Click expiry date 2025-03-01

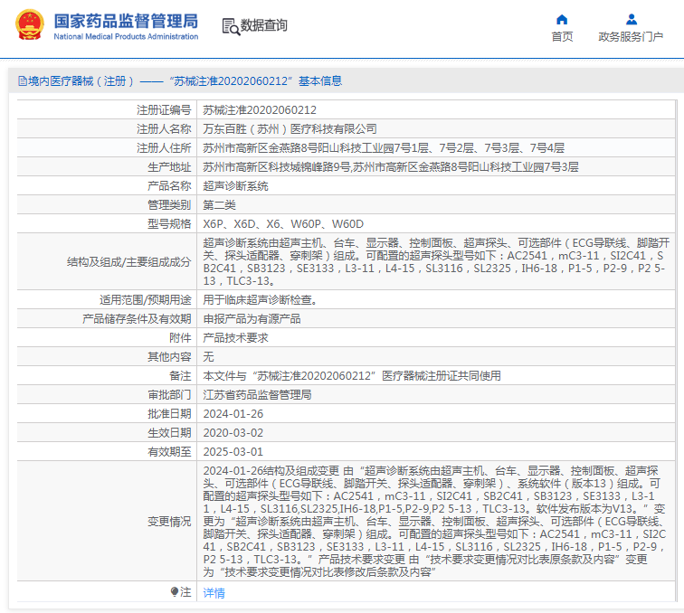(233, 452)
